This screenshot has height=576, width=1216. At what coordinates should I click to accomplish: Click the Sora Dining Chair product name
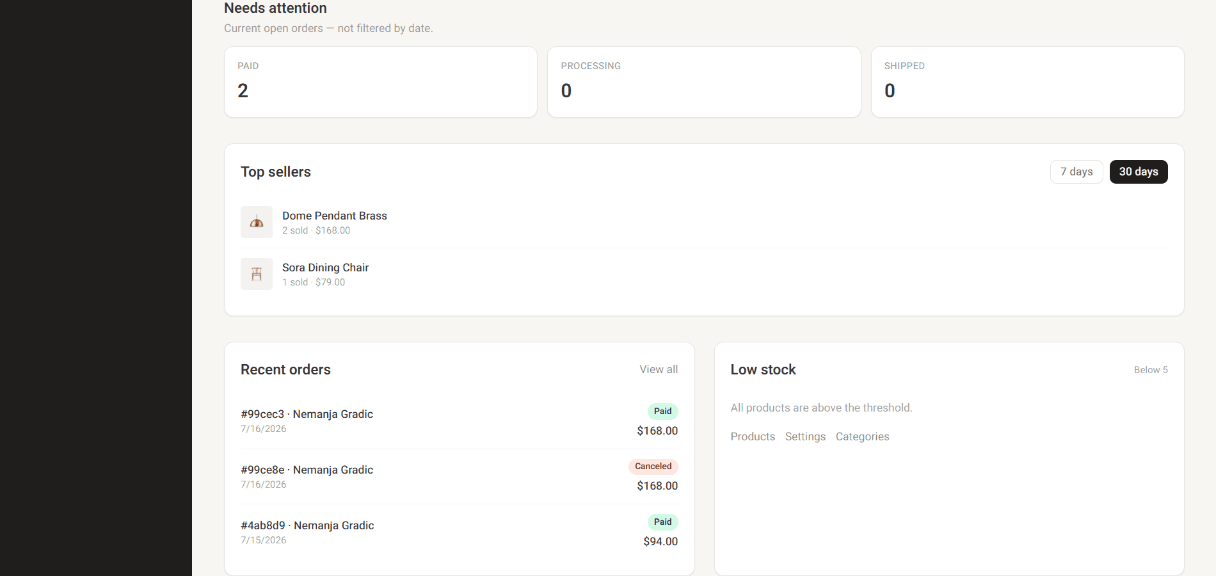click(x=325, y=268)
